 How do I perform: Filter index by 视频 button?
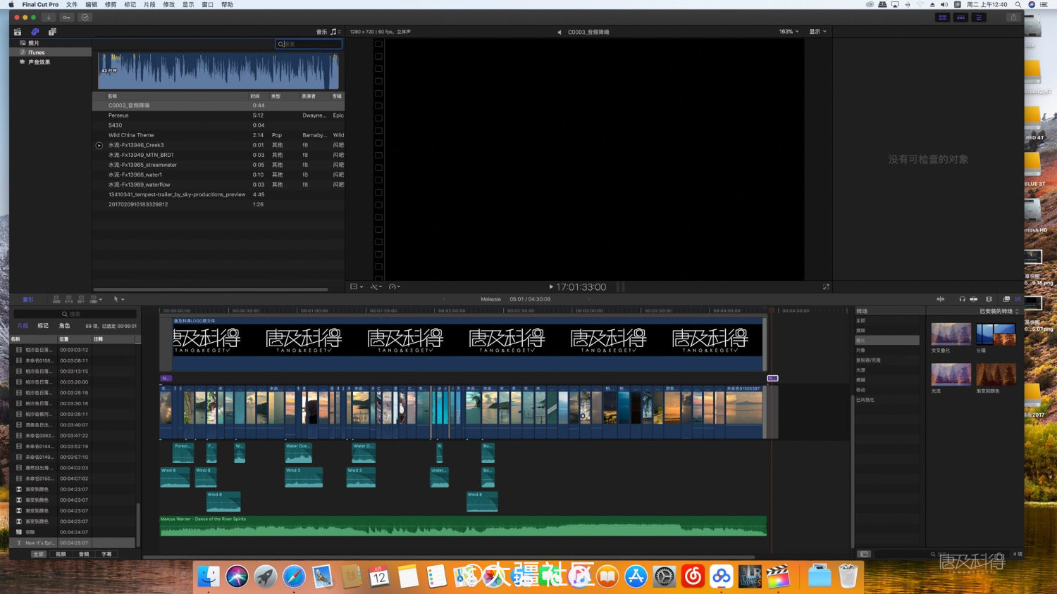coord(61,554)
